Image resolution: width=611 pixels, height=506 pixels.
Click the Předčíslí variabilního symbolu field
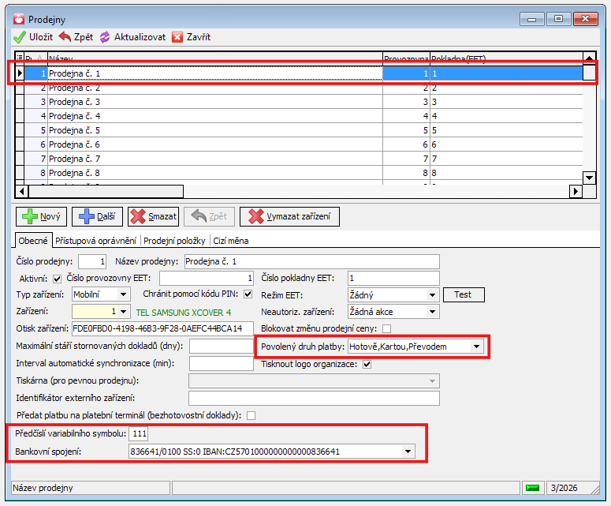[139, 434]
